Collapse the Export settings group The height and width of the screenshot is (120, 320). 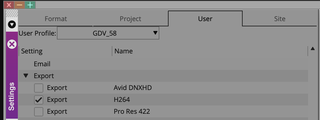tap(26, 76)
